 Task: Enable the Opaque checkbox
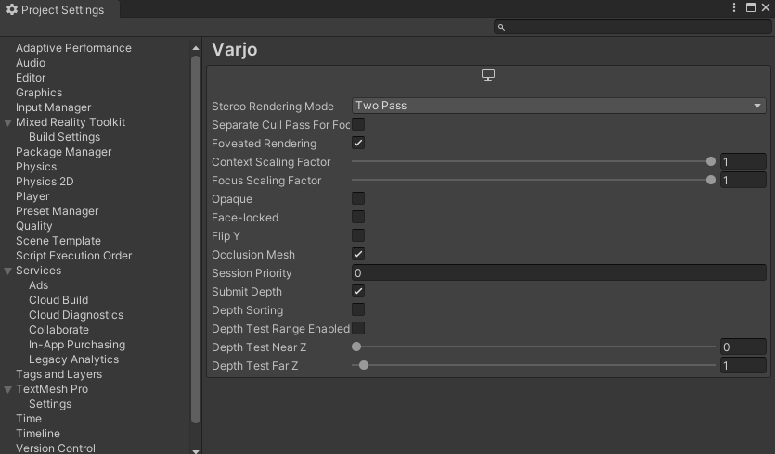pos(358,198)
